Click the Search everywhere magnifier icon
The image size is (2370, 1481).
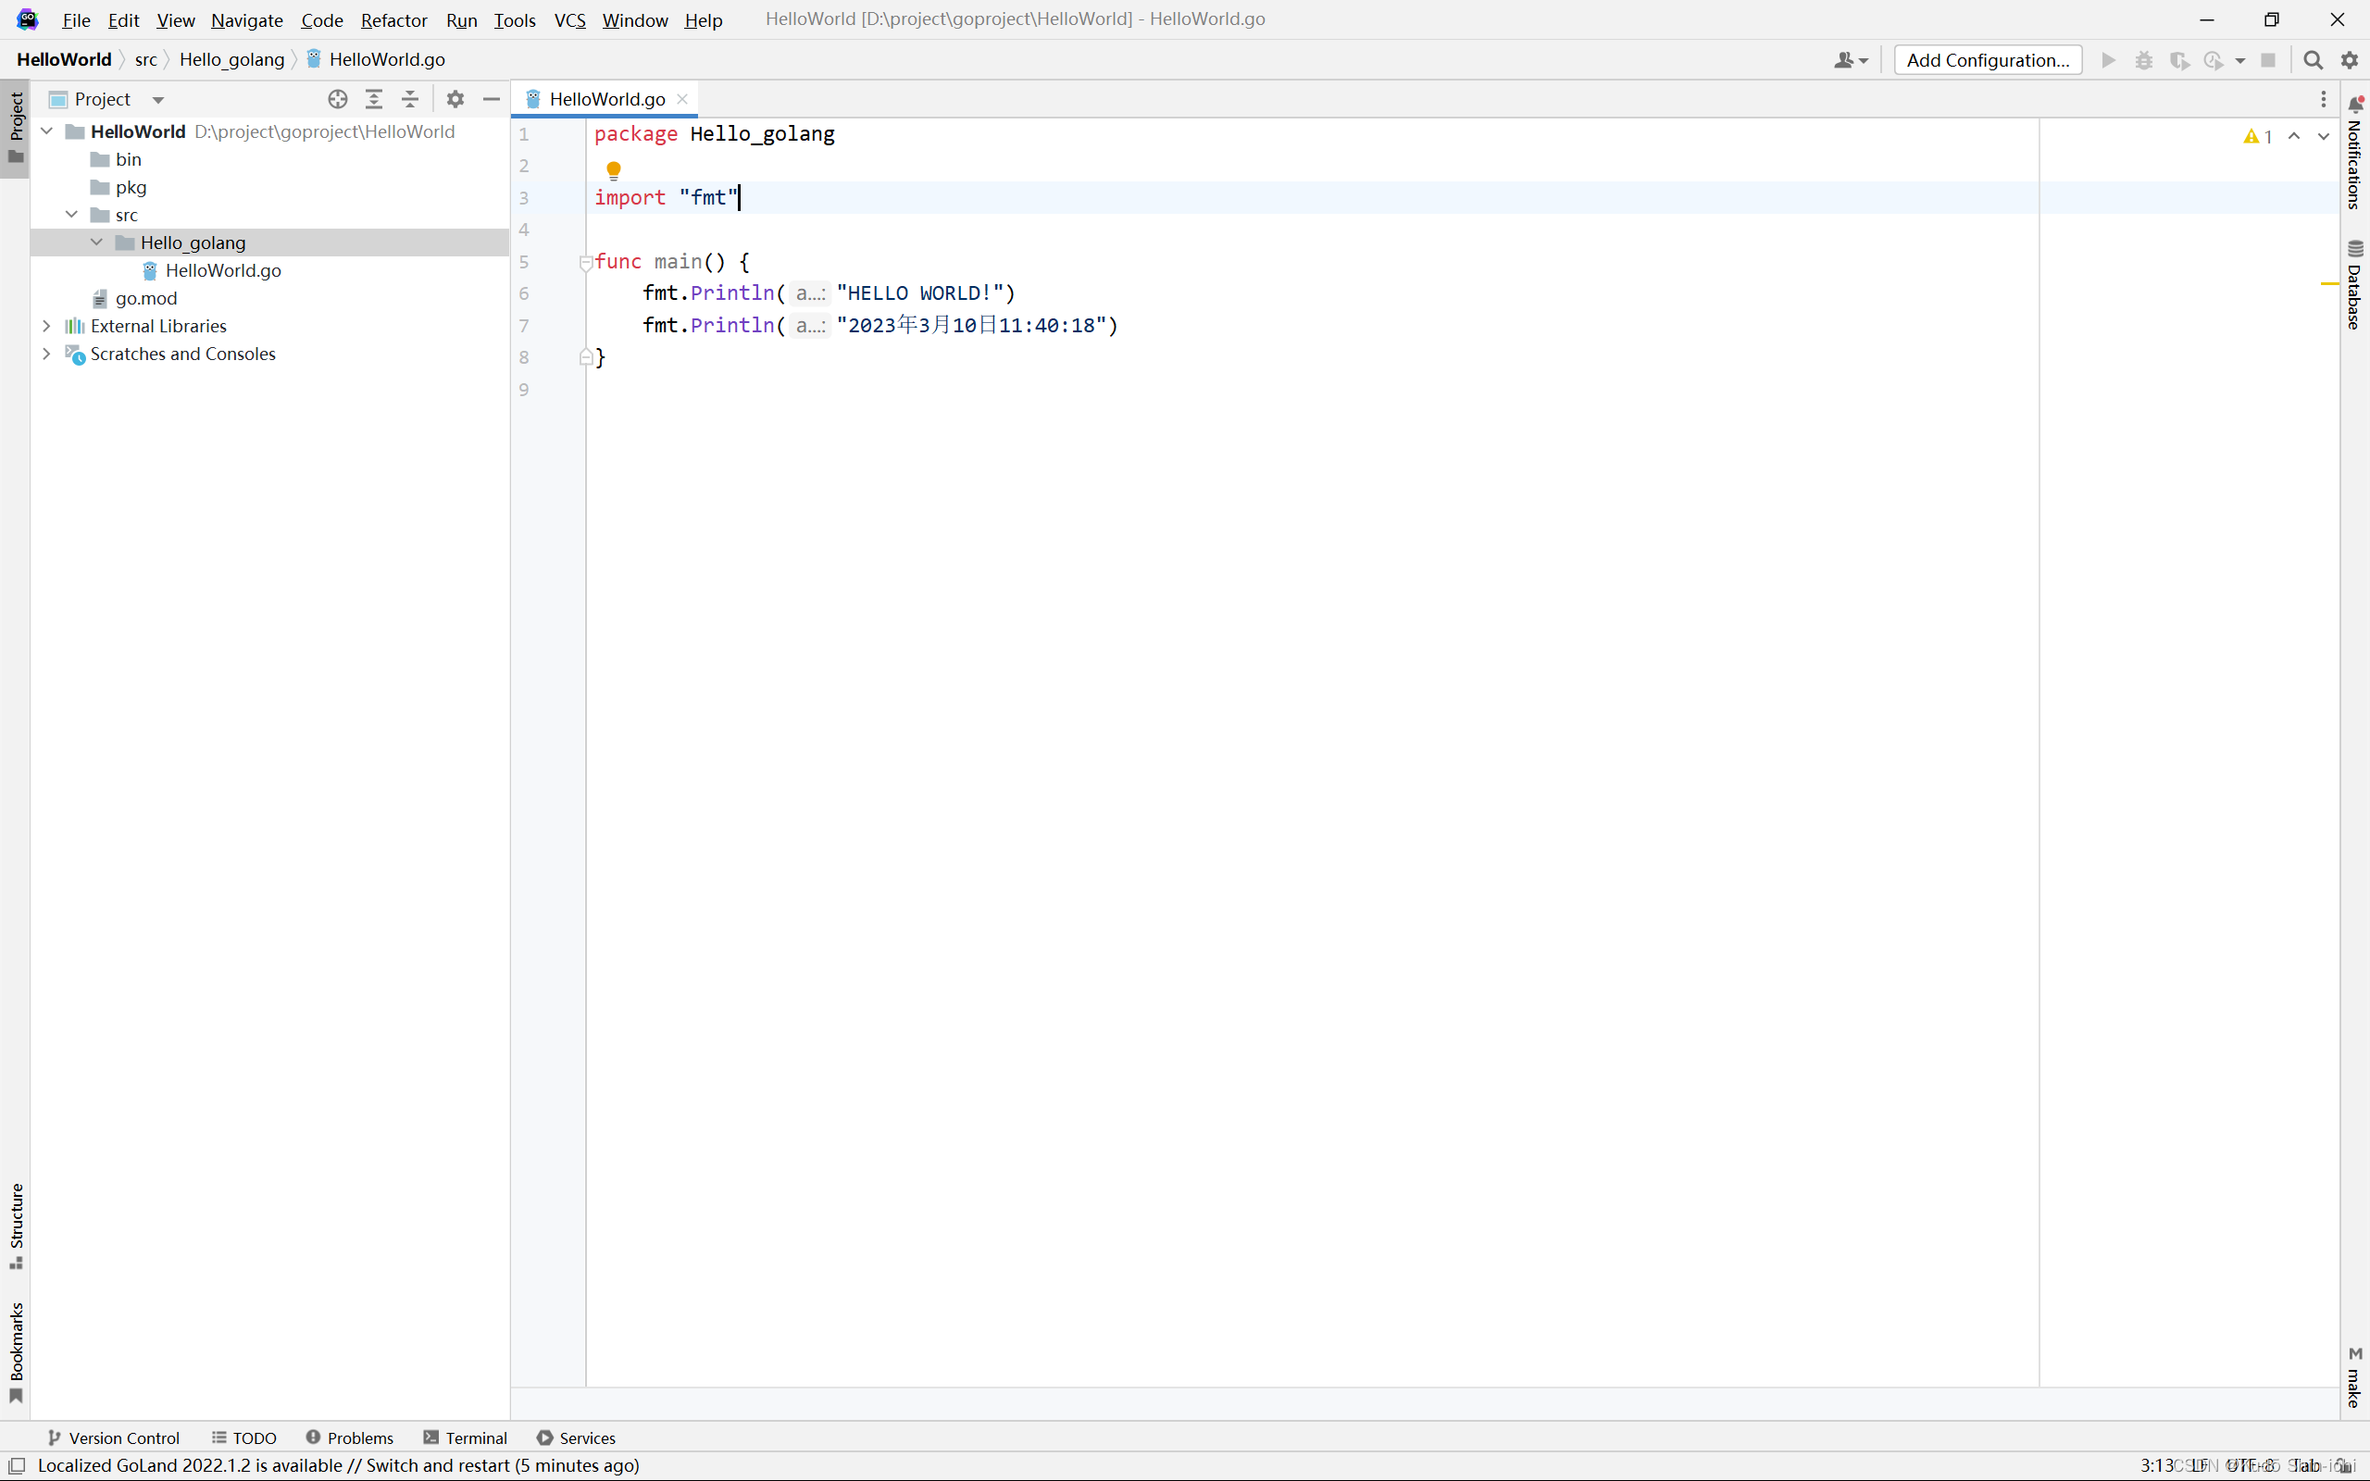coord(2312,60)
